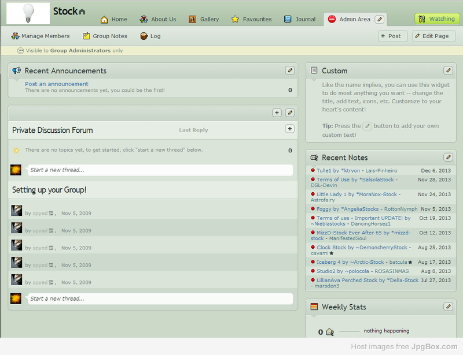The height and width of the screenshot is (355, 463).
Task: Click pencil icon on Custom widget
Action: point(448,70)
